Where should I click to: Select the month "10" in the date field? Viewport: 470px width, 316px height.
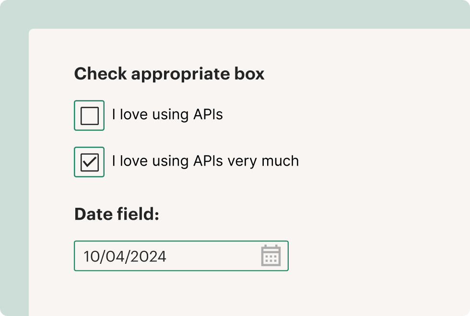pyautogui.click(x=91, y=257)
